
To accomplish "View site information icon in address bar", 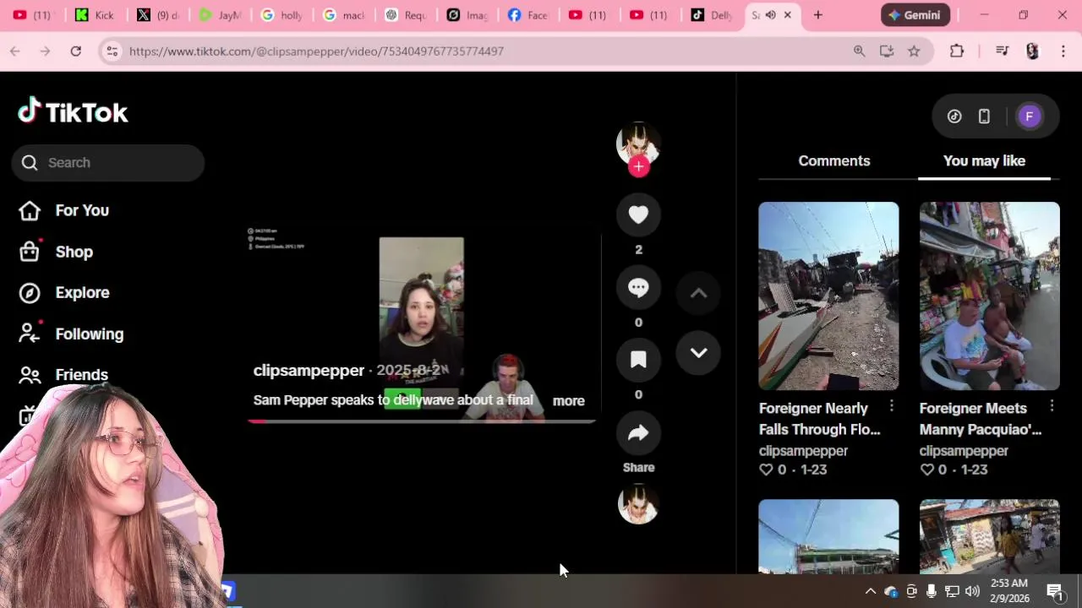I will 112,52.
